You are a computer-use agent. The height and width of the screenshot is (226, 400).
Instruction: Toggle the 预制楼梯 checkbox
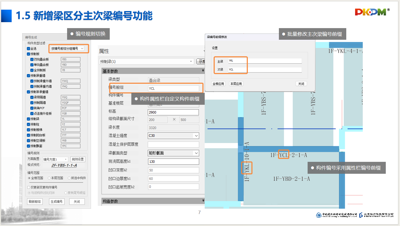point(28,130)
